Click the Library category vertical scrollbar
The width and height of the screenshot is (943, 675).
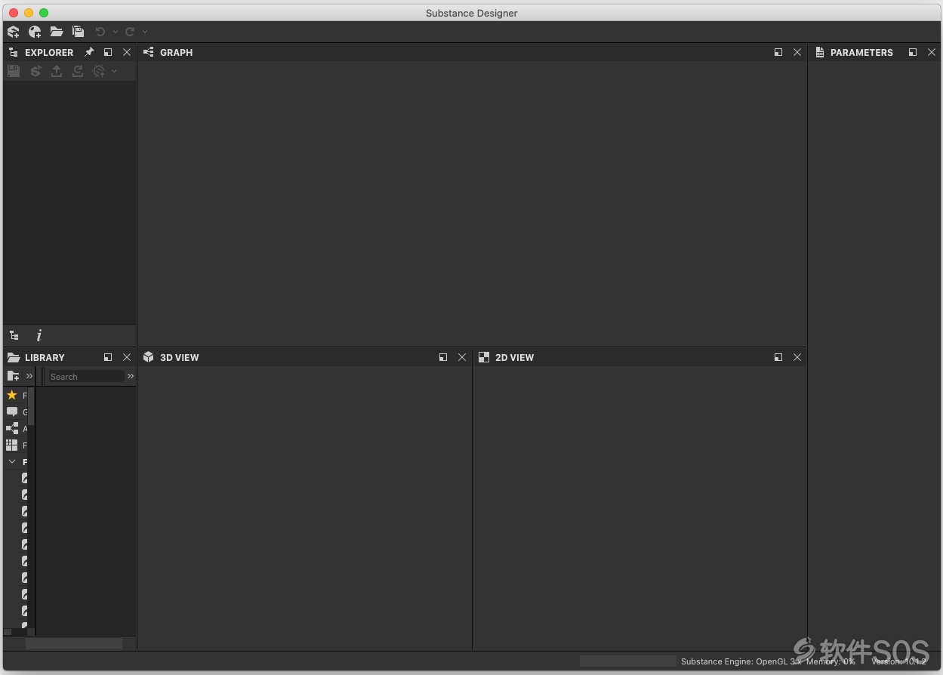(31, 406)
